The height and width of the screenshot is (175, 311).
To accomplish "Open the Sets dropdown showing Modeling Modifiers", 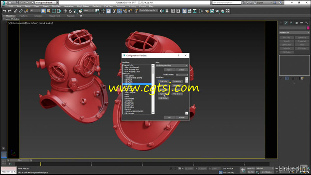I will [172, 65].
